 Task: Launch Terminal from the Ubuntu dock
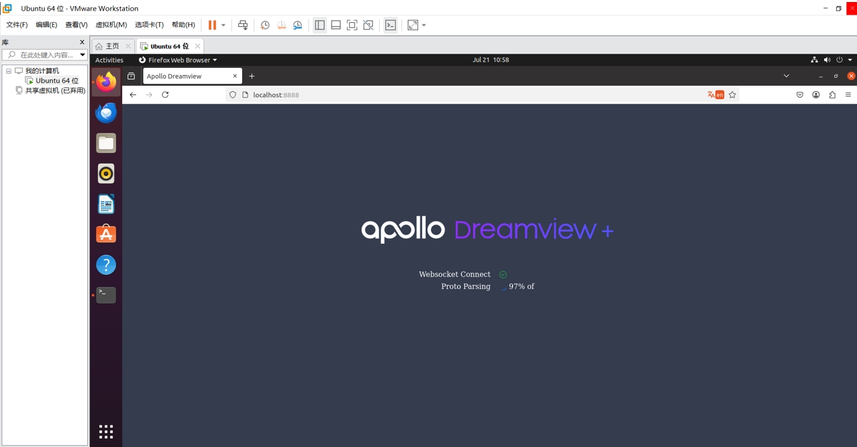[105, 294]
